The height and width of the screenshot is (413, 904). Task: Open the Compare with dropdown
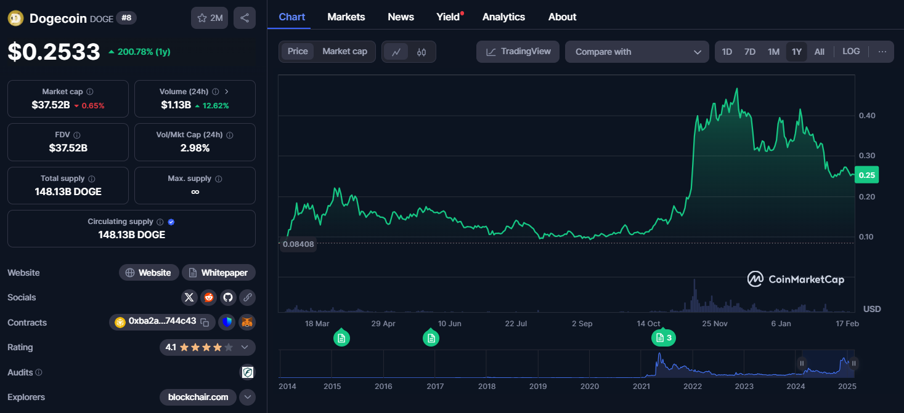637,52
